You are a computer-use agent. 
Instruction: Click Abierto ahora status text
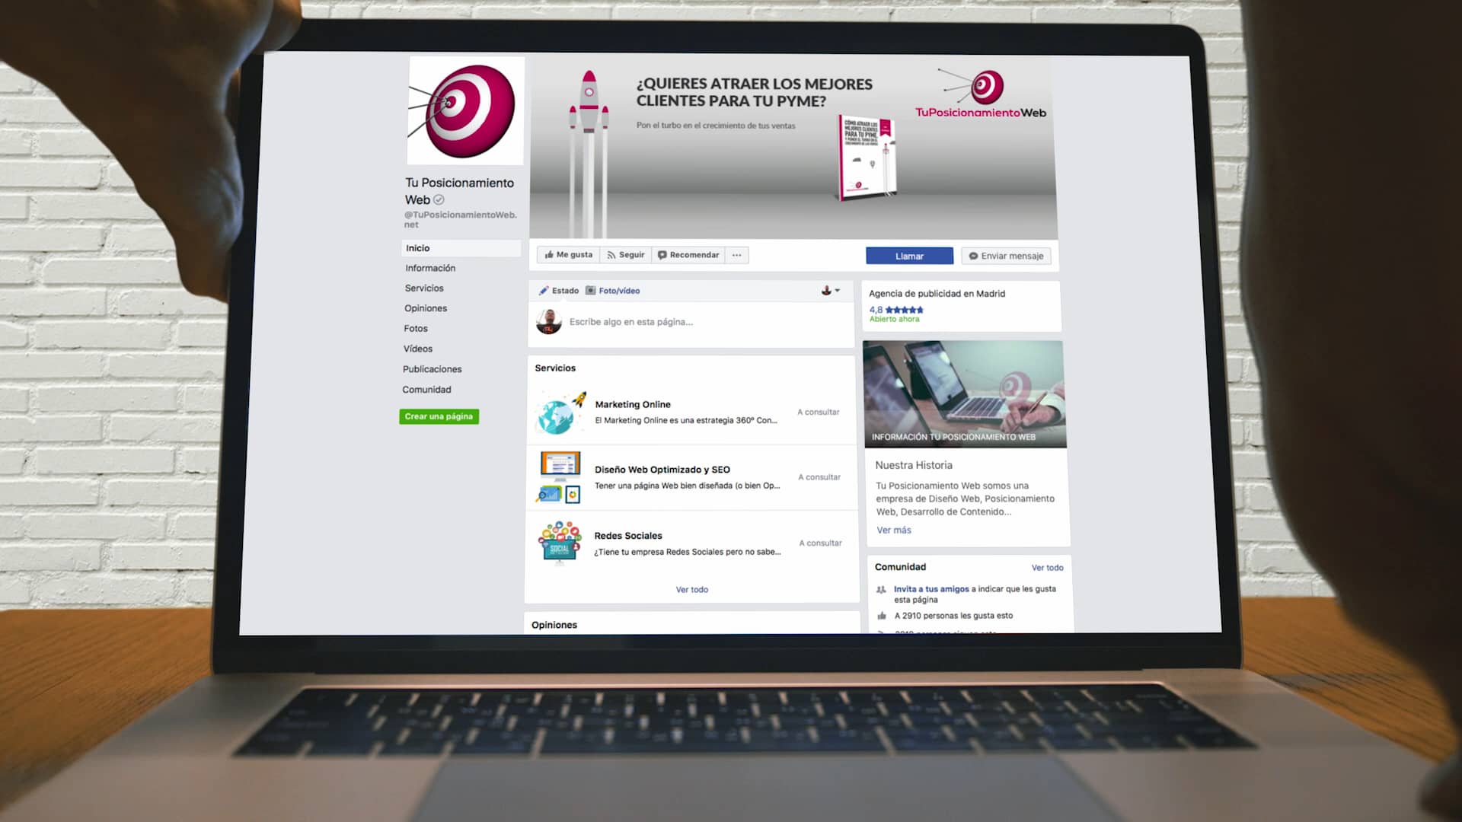(895, 320)
